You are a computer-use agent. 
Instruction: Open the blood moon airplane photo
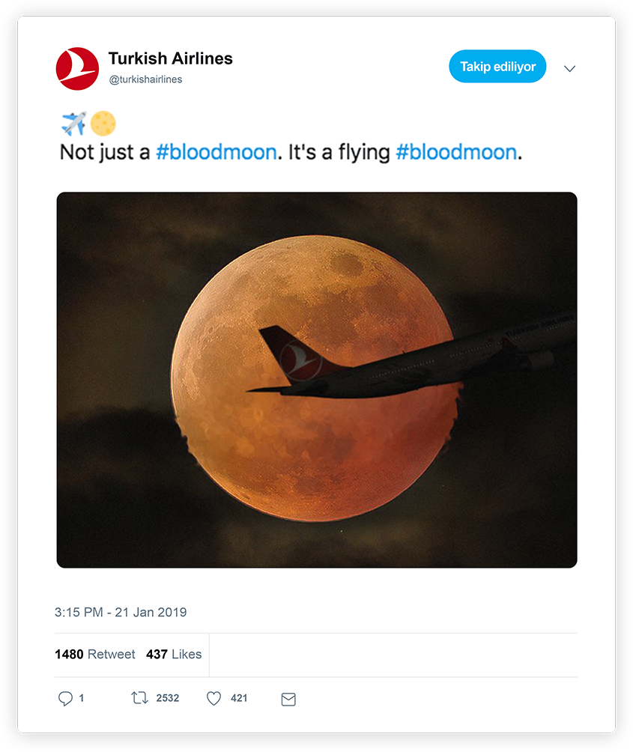pos(316,380)
